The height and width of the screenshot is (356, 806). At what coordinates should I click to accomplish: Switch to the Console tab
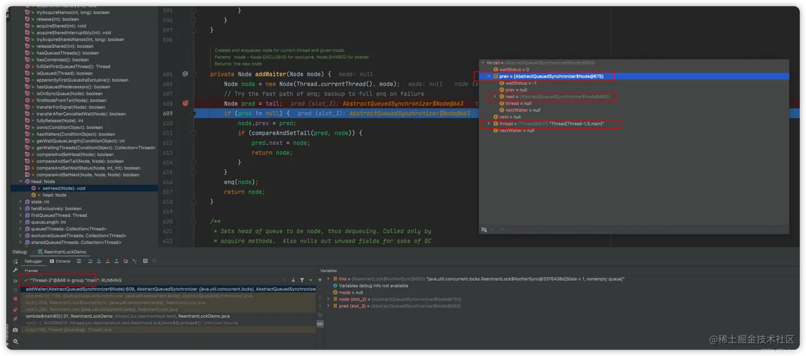point(60,261)
